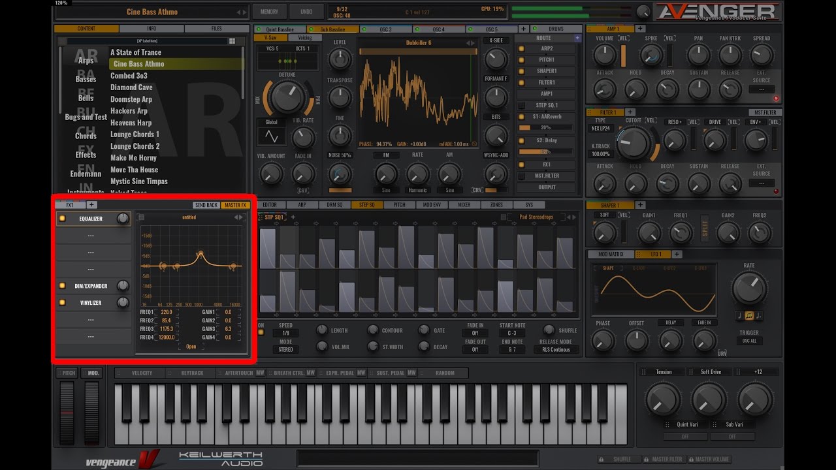Adjust the VINYLIZER mix knob
Viewport: 836px width, 470px height.
[123, 303]
